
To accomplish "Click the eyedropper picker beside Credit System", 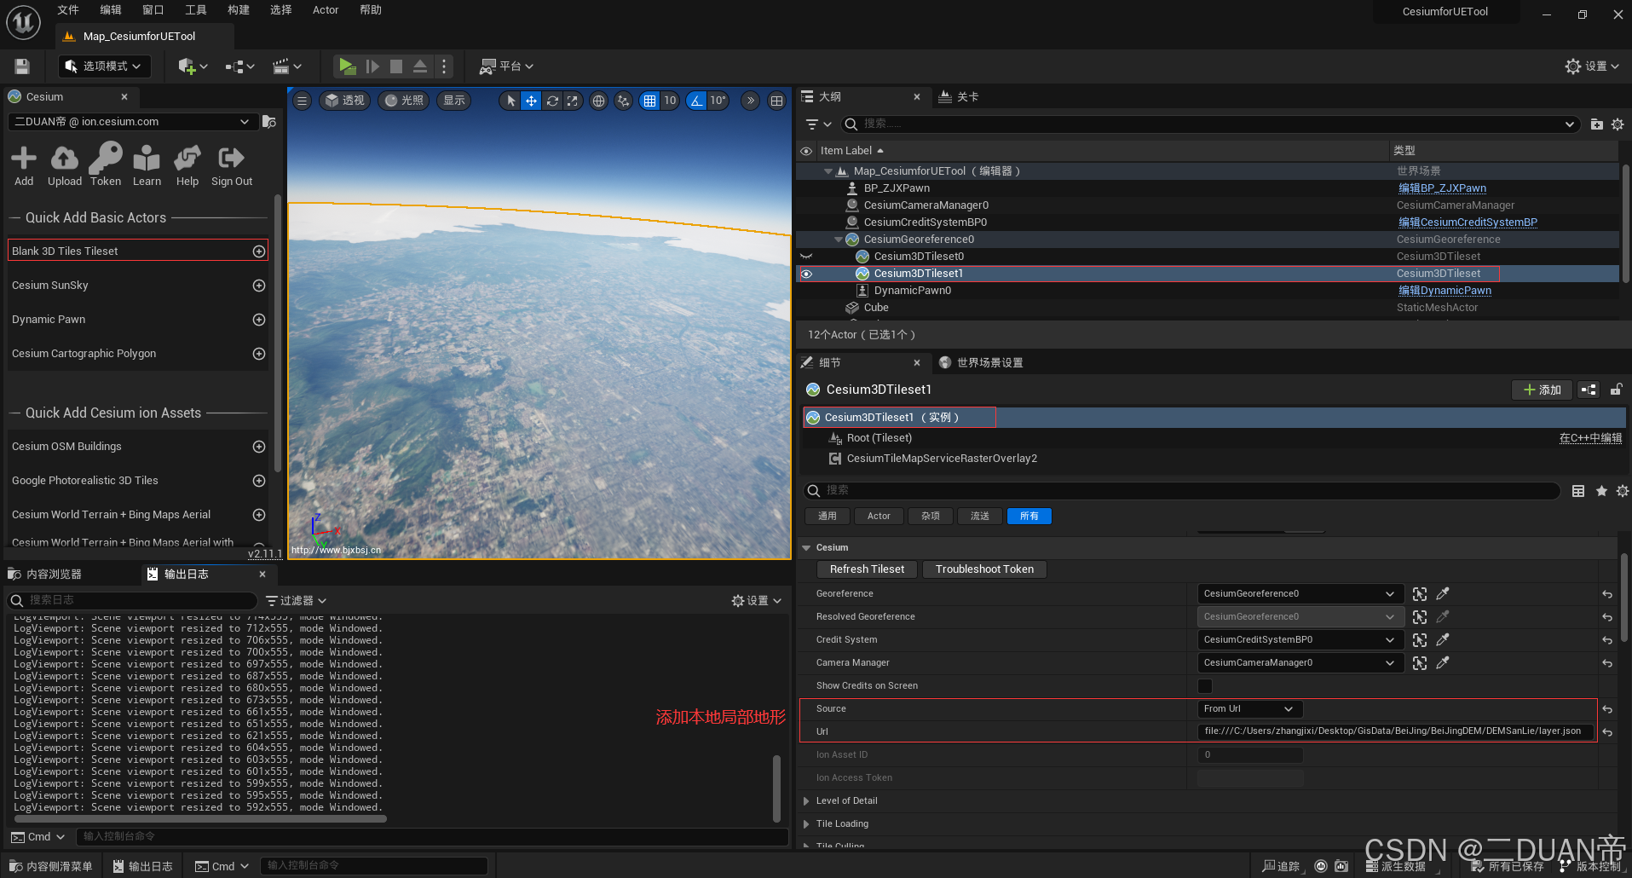I will tap(1442, 639).
